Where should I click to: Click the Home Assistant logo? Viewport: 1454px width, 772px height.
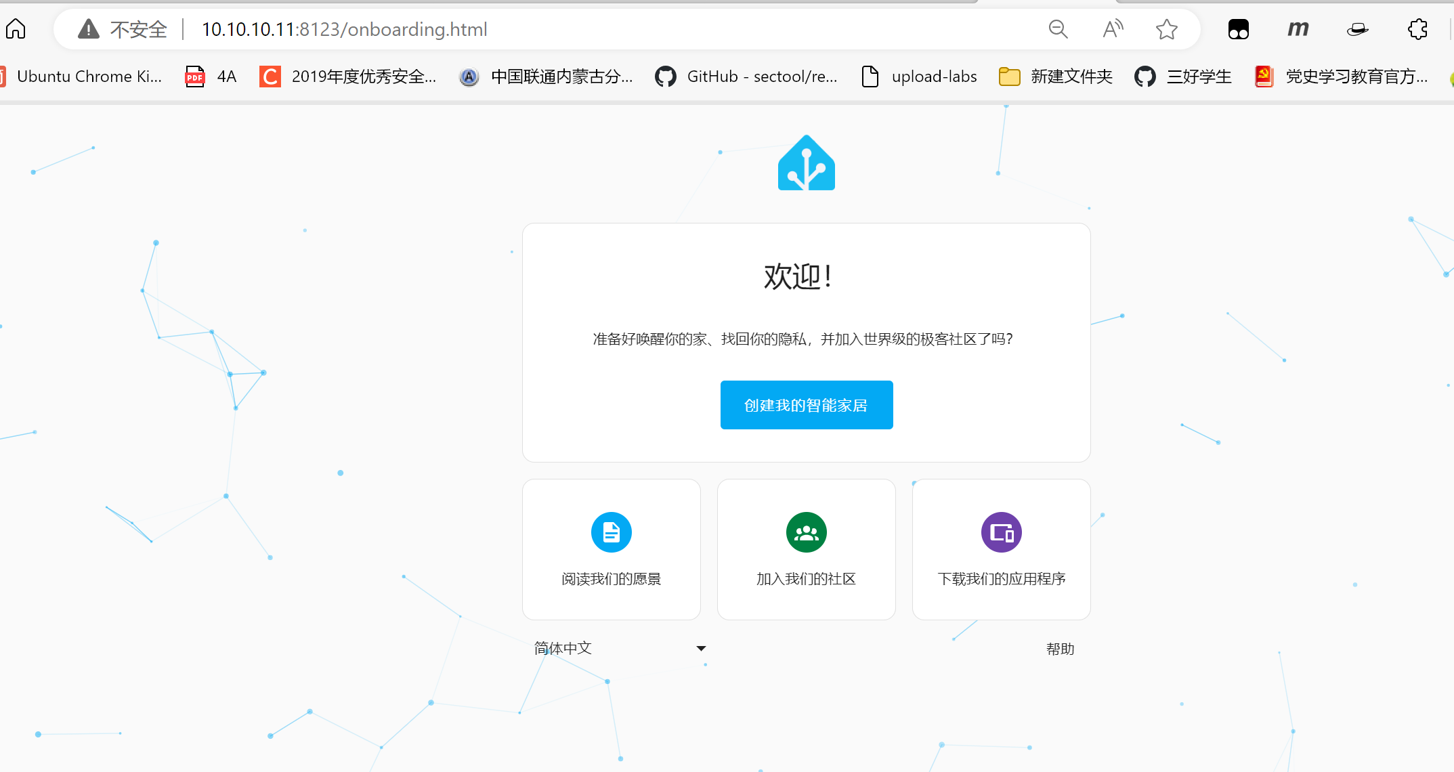807,163
